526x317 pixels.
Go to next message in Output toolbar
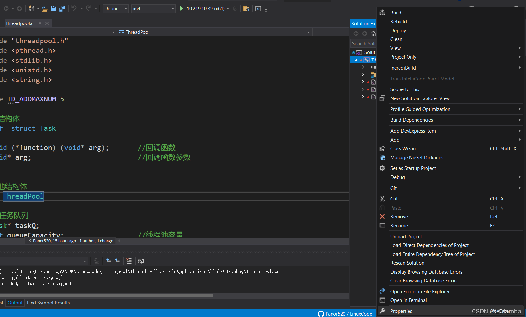point(117,261)
